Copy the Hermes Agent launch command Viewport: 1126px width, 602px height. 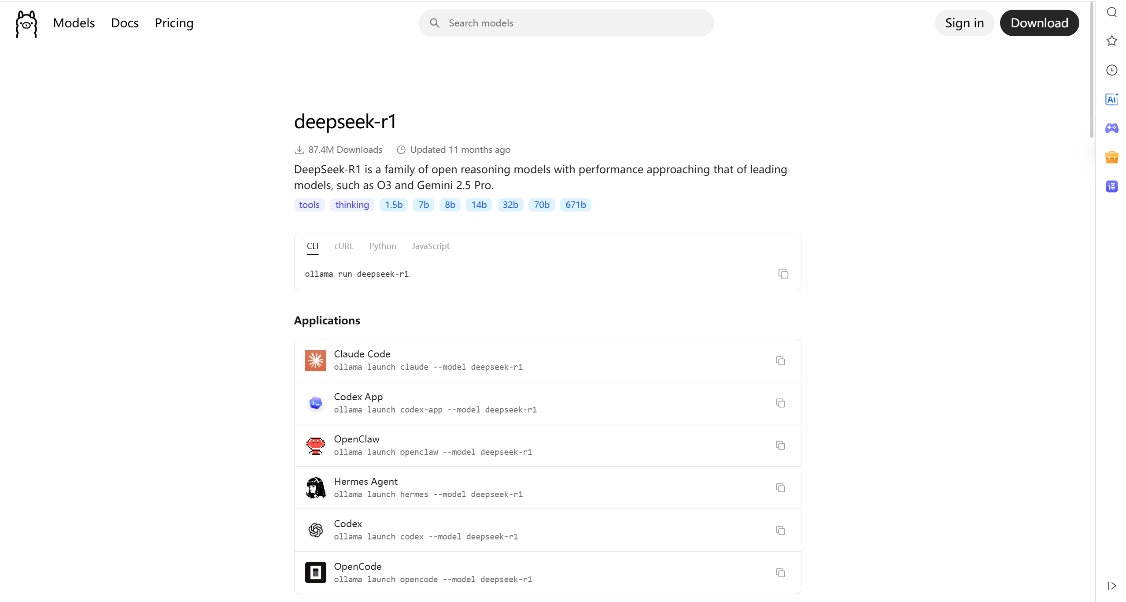780,488
